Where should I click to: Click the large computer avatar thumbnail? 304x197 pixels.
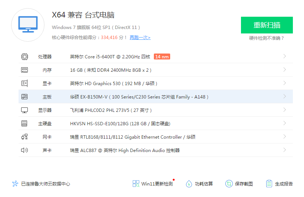tap(28, 25)
